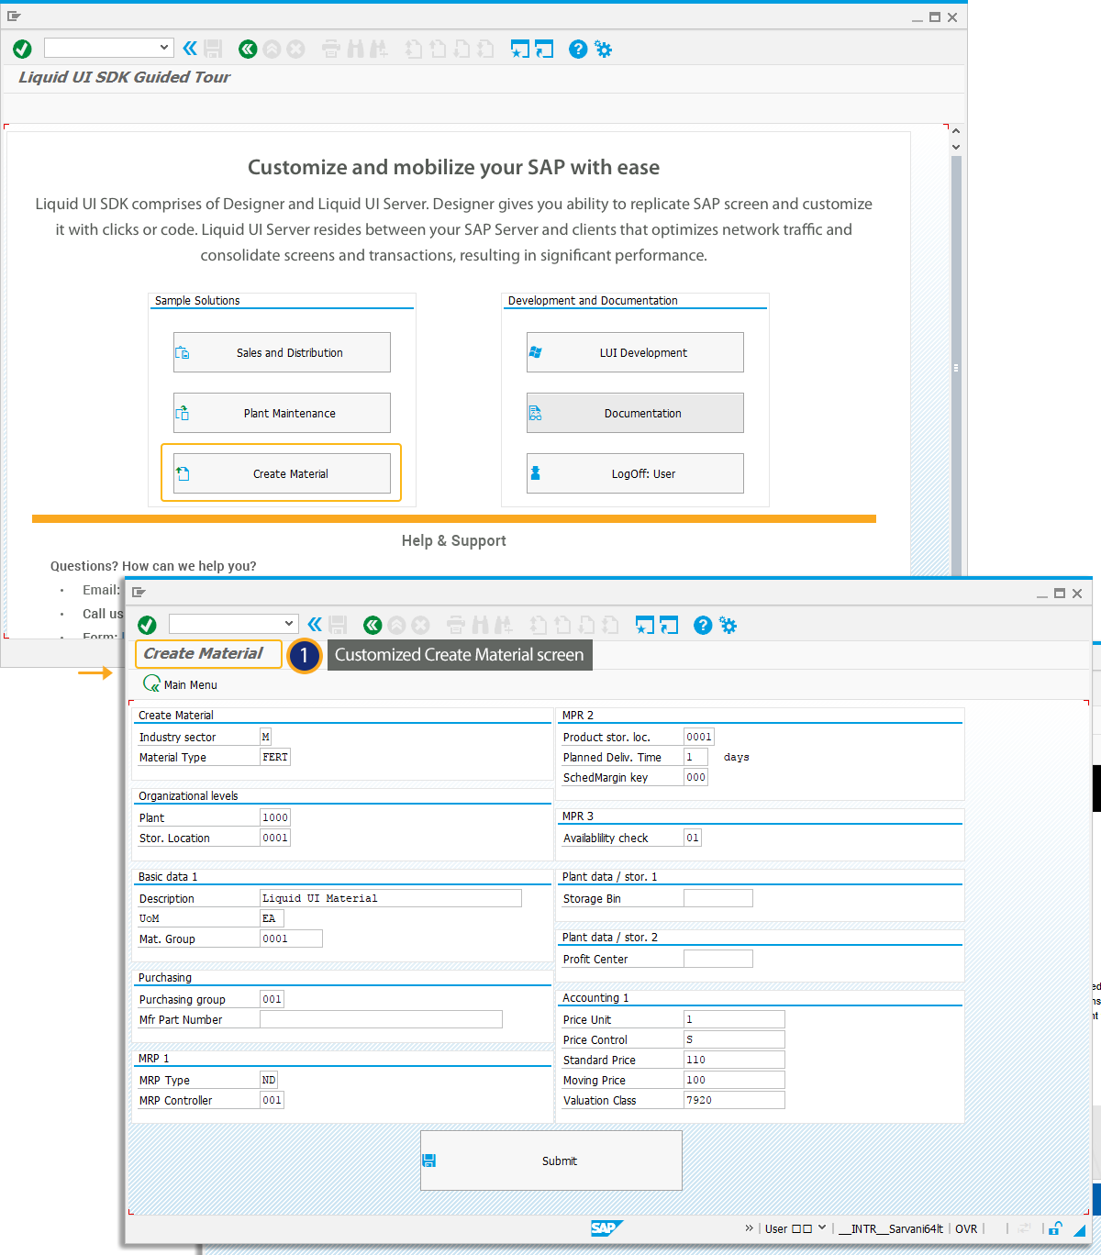
Task: Focus the empty Mfr Part Number field
Action: pos(381,1019)
